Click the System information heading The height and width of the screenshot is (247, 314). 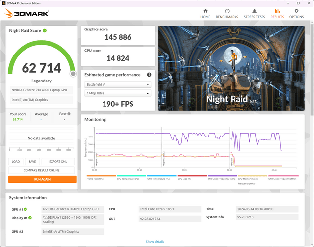[x=28, y=198]
